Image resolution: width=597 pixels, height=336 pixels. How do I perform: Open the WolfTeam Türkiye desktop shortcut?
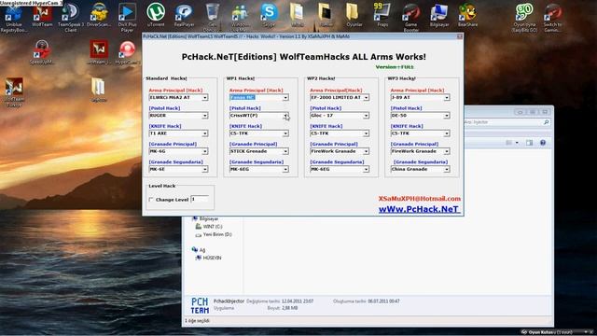point(14,92)
